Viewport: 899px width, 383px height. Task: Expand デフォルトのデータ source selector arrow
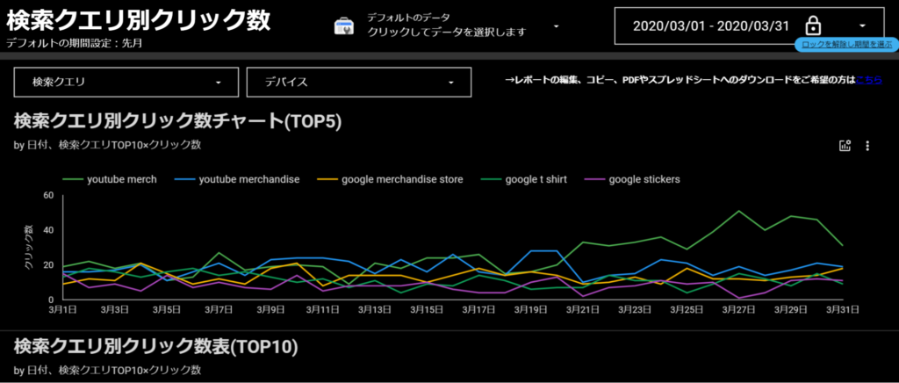click(x=555, y=26)
